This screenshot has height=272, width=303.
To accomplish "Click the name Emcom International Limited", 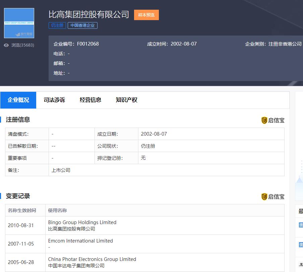I will tap(80, 241).
